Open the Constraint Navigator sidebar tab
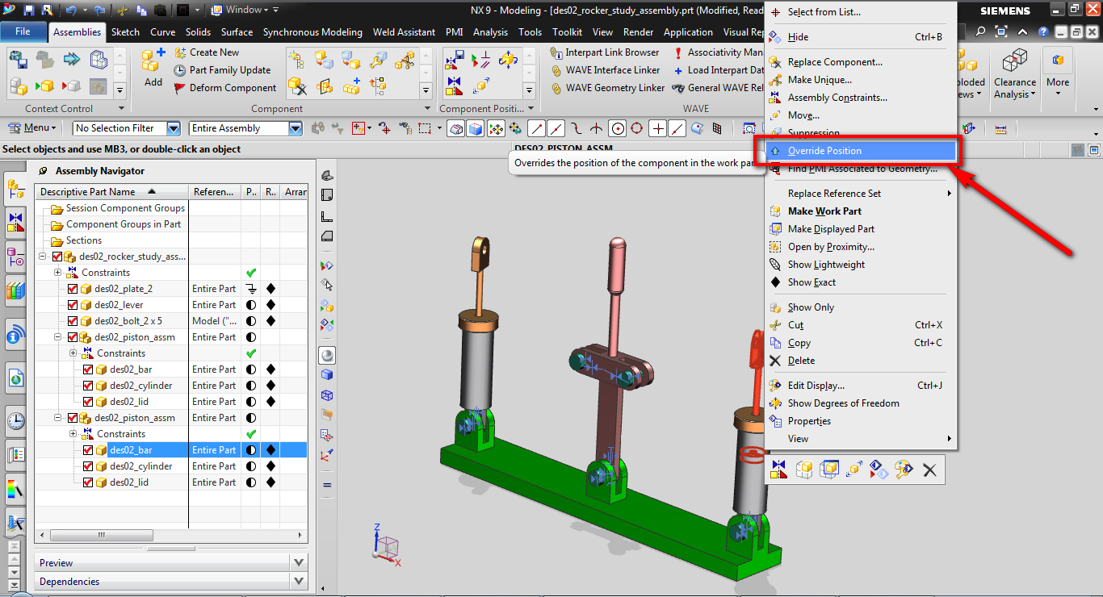Image resolution: width=1103 pixels, height=597 pixels. coord(15,222)
